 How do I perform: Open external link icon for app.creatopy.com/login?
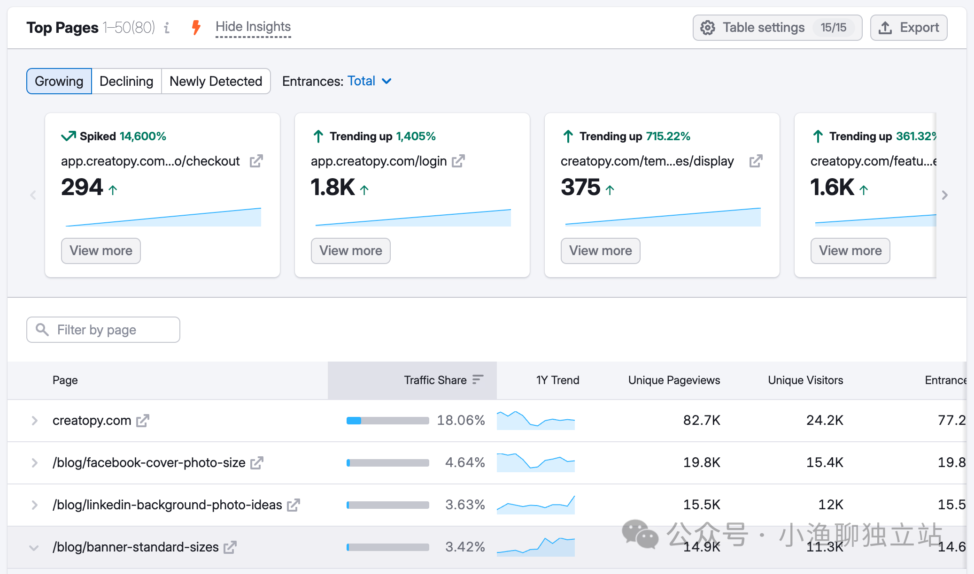click(x=458, y=161)
